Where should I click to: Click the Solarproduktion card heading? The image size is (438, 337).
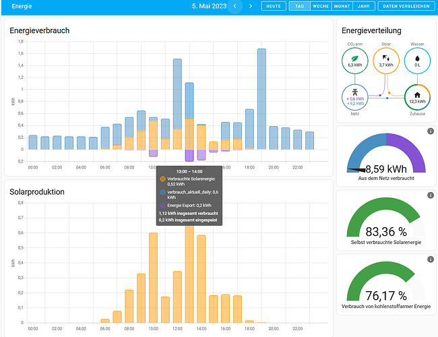pyautogui.click(x=37, y=192)
